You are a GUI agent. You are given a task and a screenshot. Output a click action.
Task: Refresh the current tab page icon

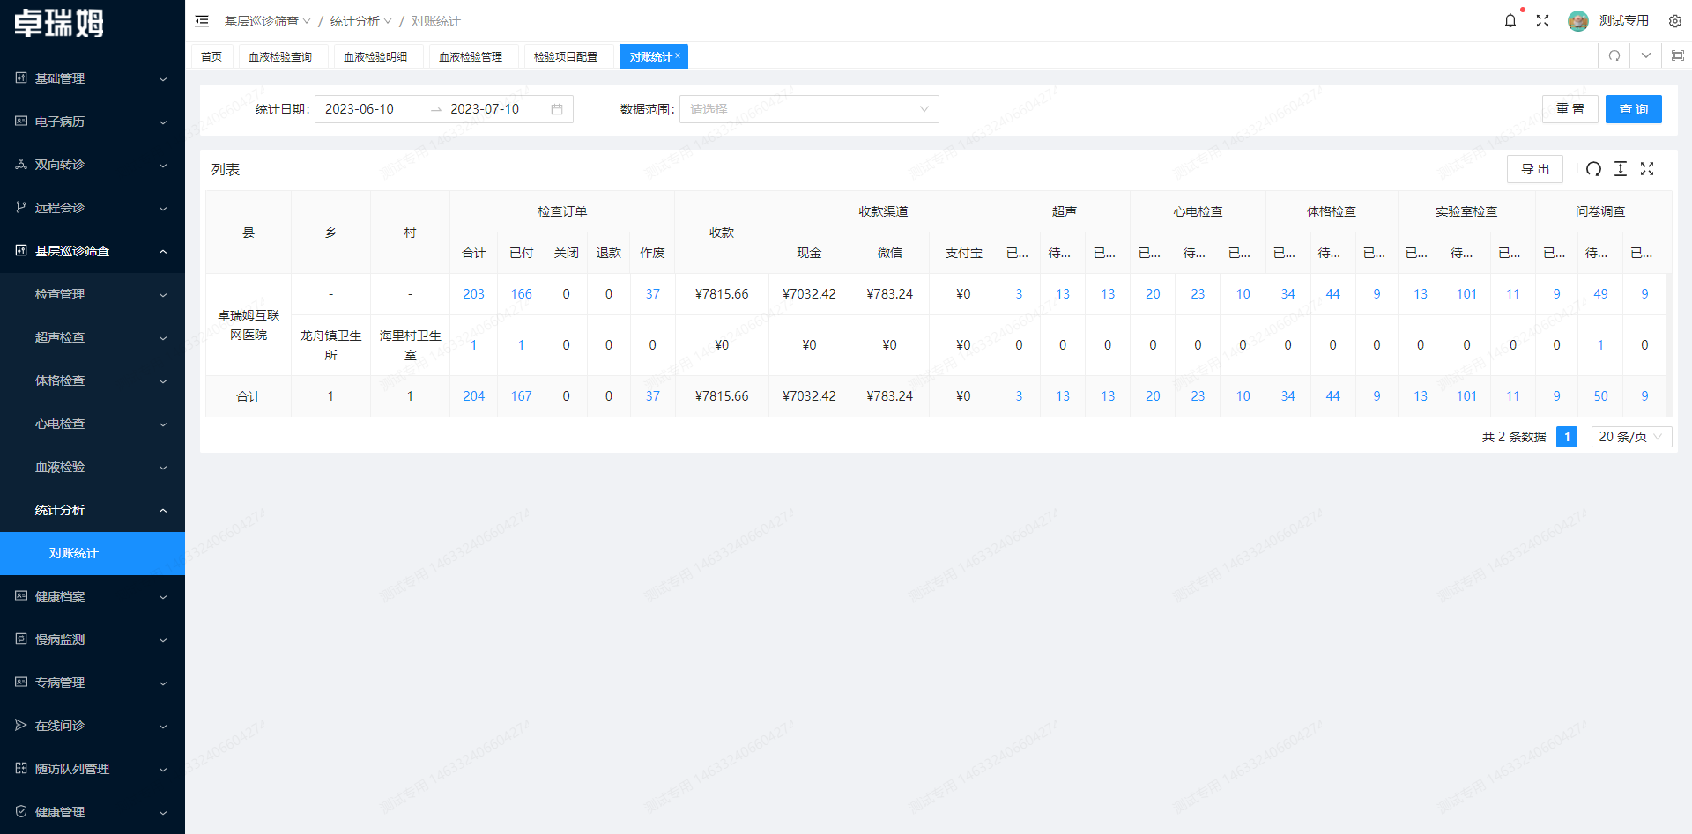click(1614, 55)
